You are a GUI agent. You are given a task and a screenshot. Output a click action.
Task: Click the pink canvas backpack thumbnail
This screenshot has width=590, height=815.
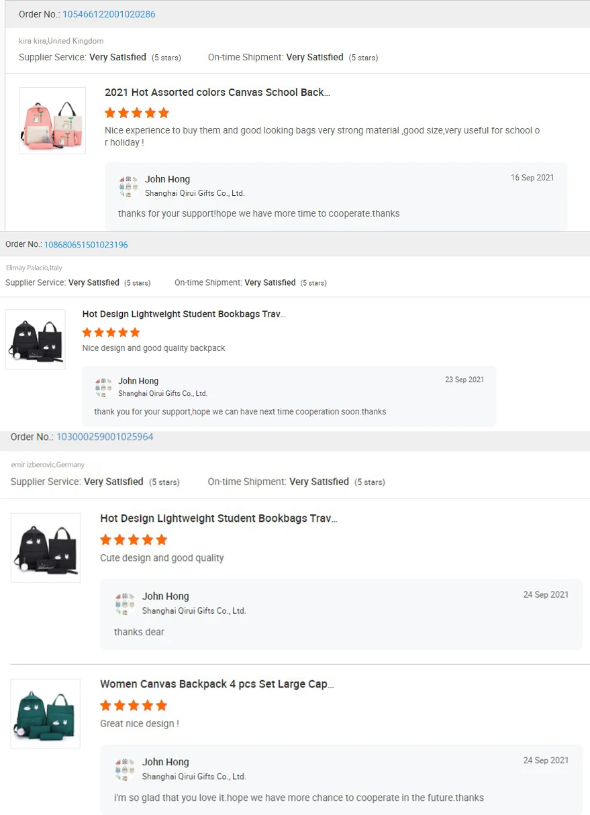pyautogui.click(x=52, y=121)
